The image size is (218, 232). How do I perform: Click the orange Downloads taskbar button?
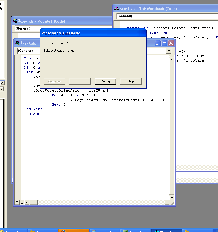coord(74,231)
